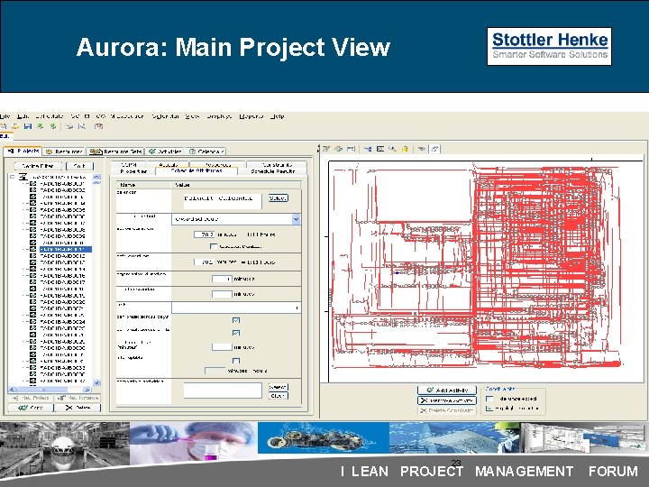Click the tree's horizontal scroll-left arrow
The width and height of the screenshot is (649, 487).
pos(12,390)
